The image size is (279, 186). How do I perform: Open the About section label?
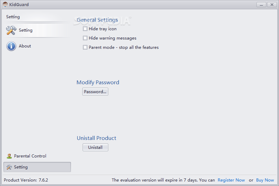pos(25,46)
